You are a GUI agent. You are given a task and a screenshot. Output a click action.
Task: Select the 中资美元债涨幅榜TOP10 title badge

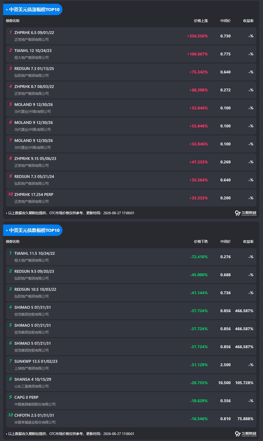pos(33,9)
